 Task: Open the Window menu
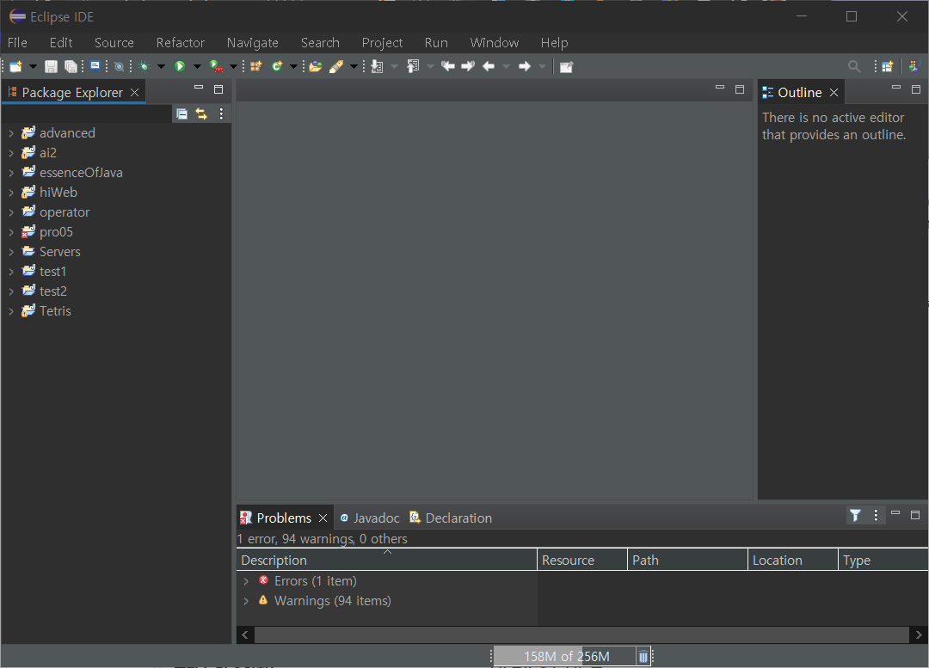coord(494,43)
